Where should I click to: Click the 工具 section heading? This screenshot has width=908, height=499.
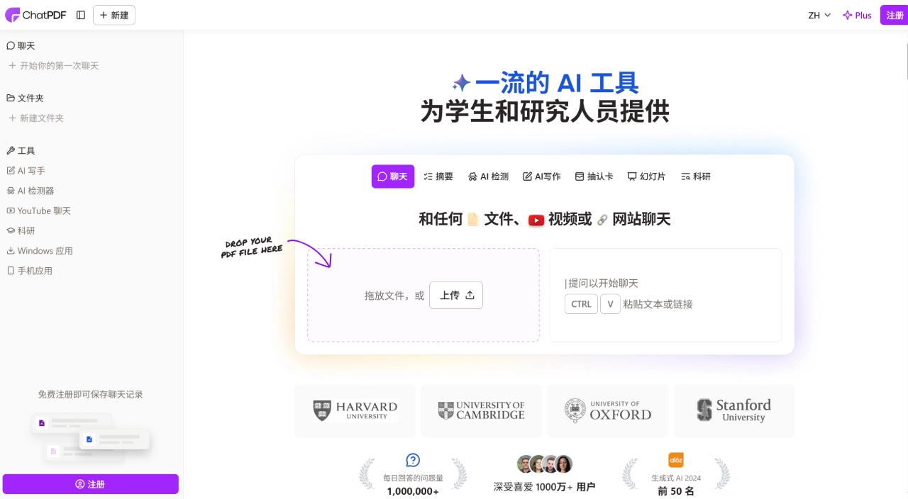pyautogui.click(x=21, y=150)
